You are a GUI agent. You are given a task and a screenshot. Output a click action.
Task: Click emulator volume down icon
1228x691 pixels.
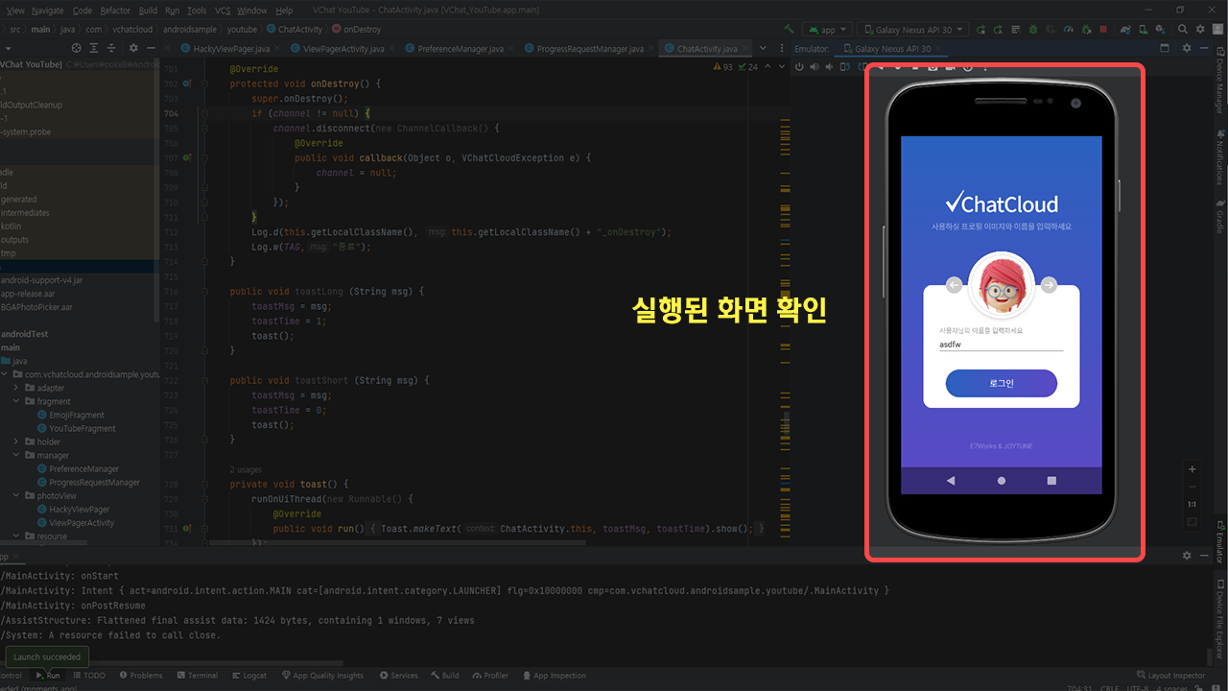tap(830, 66)
